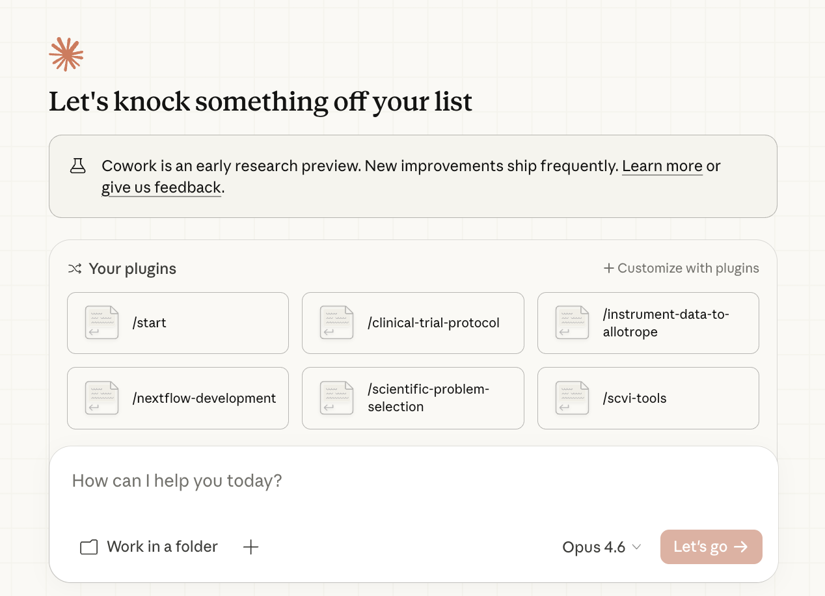Click the arrow inside the Let's go button

(742, 547)
